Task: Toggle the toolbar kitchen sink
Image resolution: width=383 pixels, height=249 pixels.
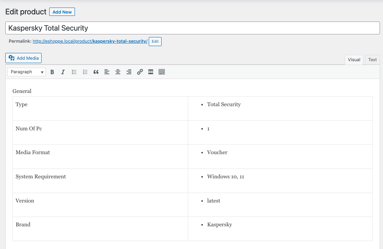Action: tap(162, 72)
